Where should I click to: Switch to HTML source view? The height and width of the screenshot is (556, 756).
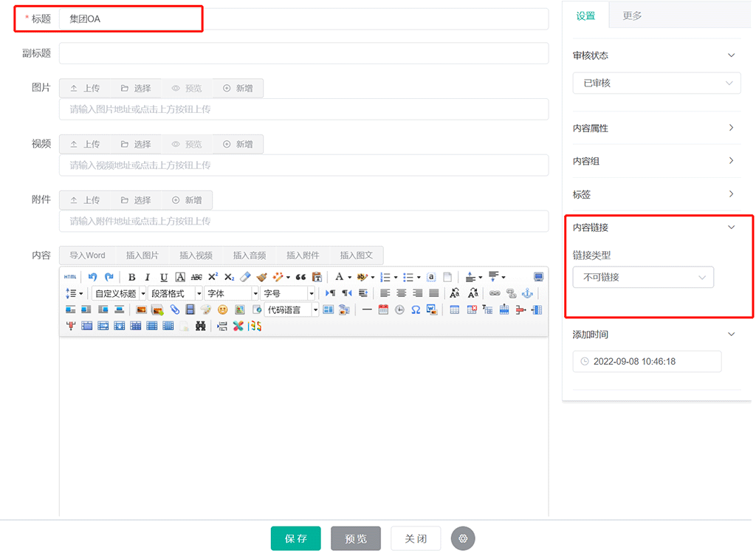(x=70, y=277)
